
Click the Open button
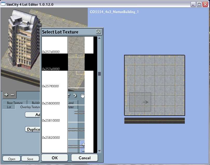pyautogui.click(x=11, y=159)
